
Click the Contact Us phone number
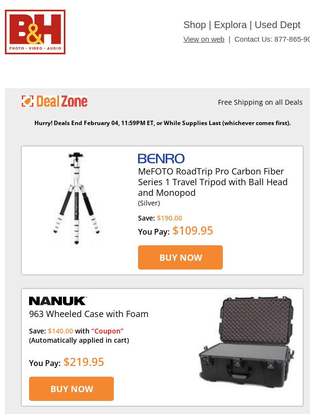point(272,39)
